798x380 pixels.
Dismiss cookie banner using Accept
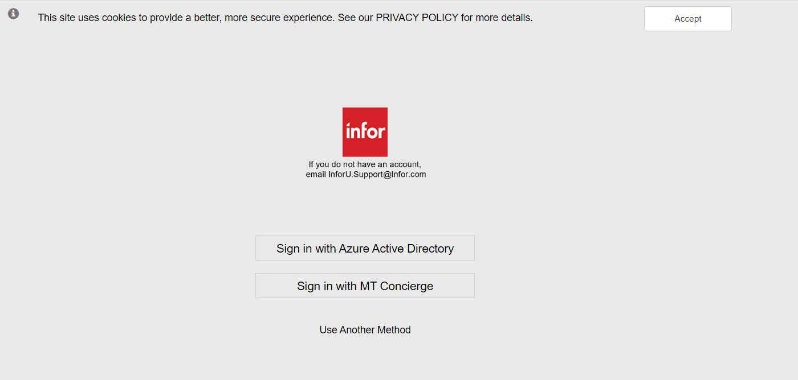(687, 19)
